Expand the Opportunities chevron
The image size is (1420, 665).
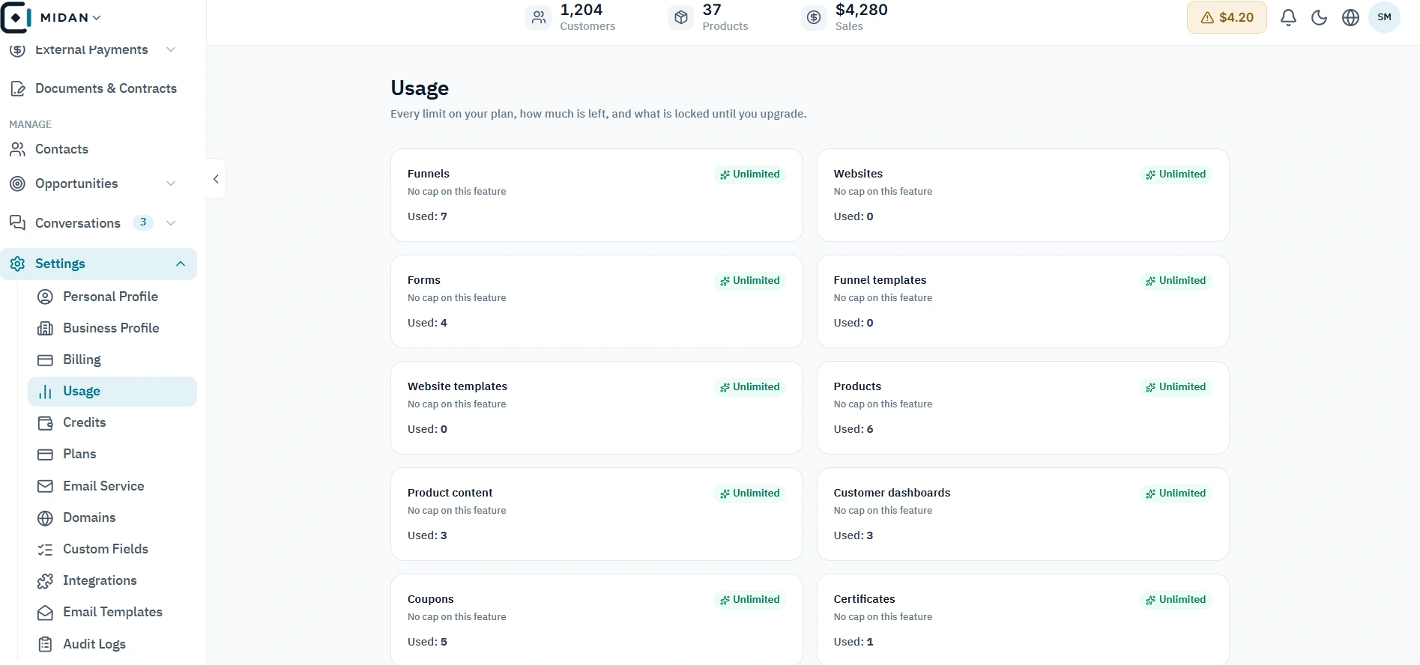coord(171,183)
